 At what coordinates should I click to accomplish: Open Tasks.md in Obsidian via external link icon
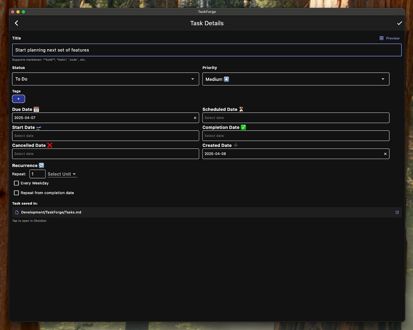(x=397, y=212)
